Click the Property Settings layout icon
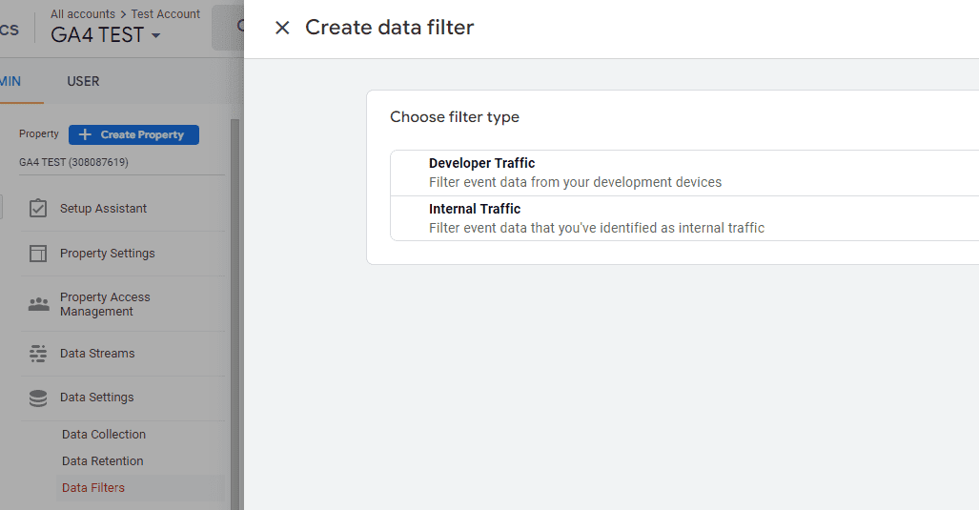979x510 pixels. coord(38,254)
